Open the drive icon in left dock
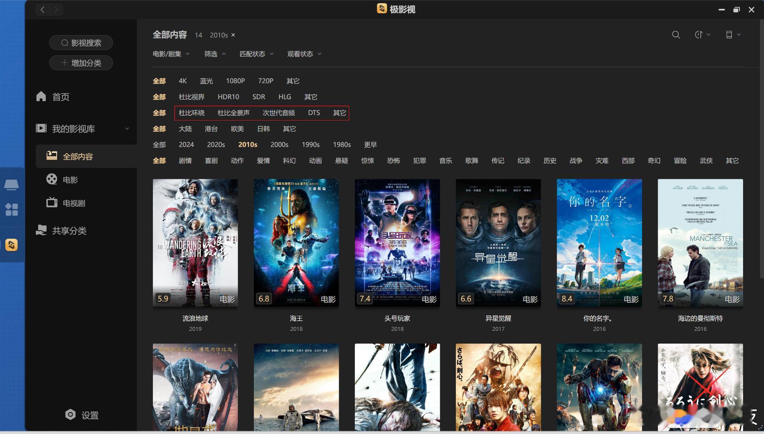764x434 pixels. click(x=11, y=184)
